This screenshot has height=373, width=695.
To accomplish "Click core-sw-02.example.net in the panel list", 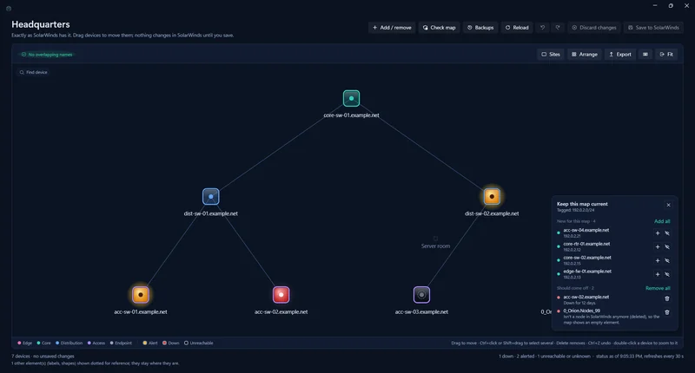I will 587,258.
